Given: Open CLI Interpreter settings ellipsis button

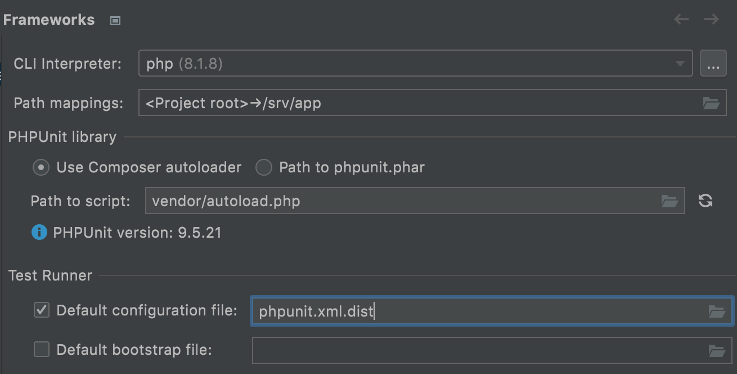Looking at the screenshot, I should (x=713, y=64).
